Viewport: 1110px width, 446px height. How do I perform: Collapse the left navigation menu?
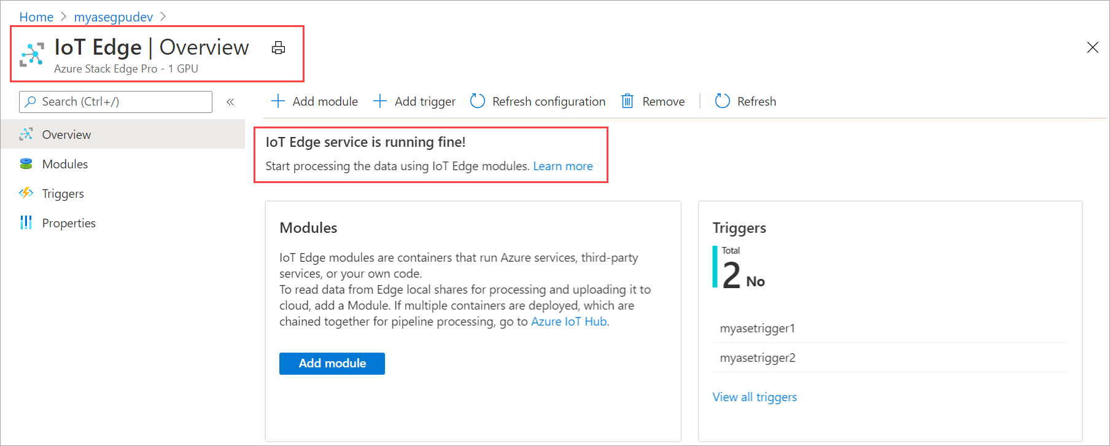230,102
